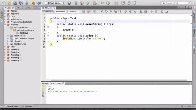
Task: Expand the Test Packages folder
Action: (8, 36)
